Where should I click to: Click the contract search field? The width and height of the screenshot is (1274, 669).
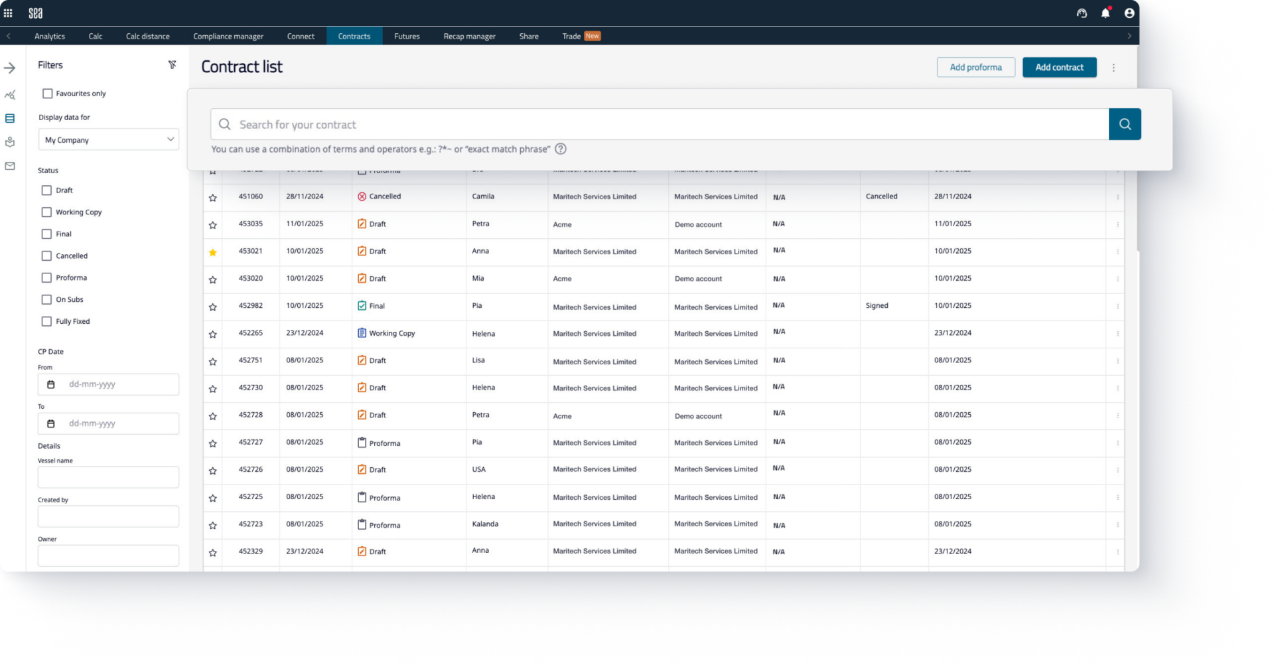tap(660, 124)
